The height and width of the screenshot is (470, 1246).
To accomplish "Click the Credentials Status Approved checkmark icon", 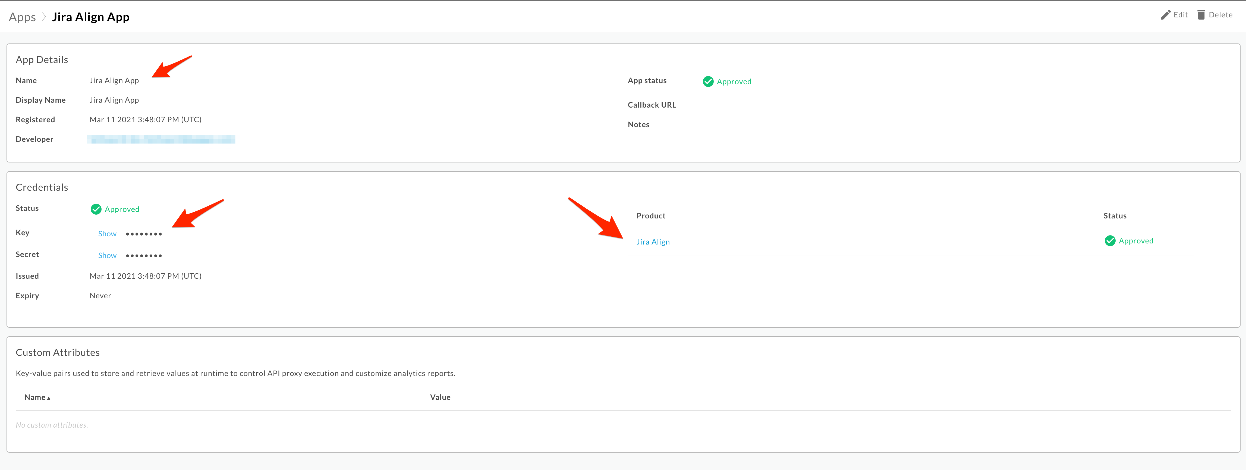I will tap(96, 209).
